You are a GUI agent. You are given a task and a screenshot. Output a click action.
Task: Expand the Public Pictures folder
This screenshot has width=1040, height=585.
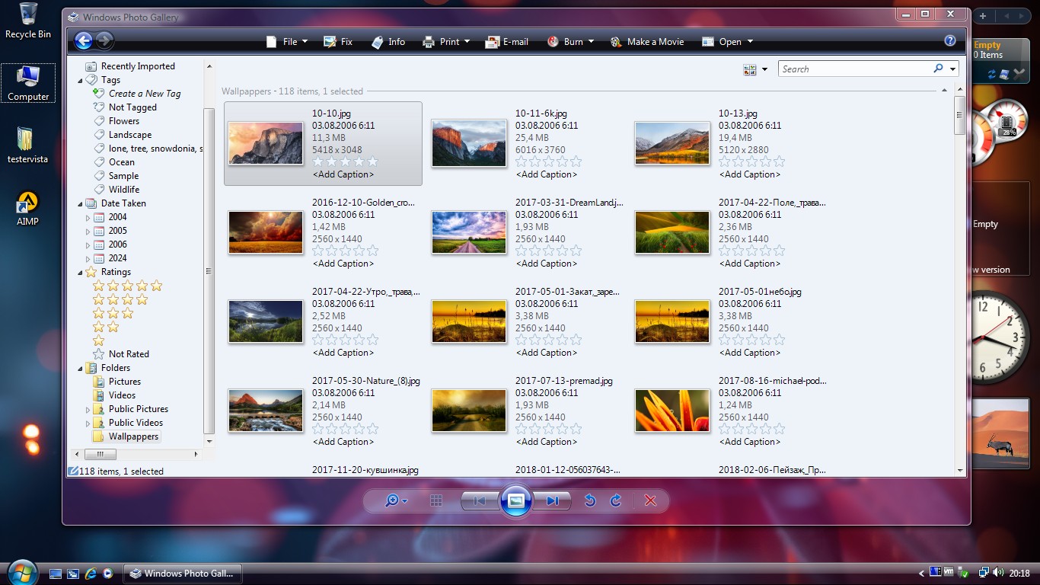[88, 409]
